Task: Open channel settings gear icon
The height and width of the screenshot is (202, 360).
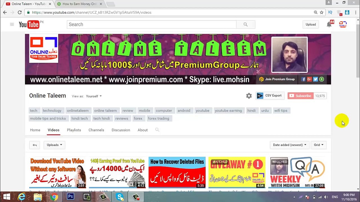Action: point(249,96)
